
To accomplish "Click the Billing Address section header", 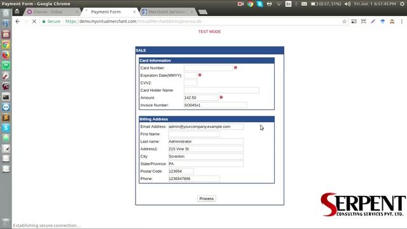I will tap(207, 119).
